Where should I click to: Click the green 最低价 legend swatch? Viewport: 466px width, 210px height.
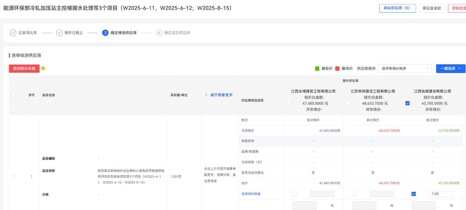click(317, 69)
